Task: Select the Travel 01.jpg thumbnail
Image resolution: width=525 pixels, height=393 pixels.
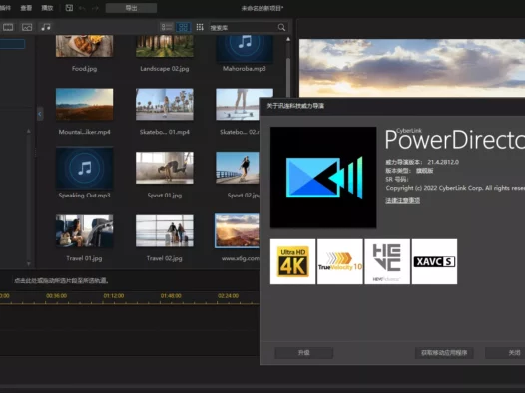Action: click(x=84, y=230)
